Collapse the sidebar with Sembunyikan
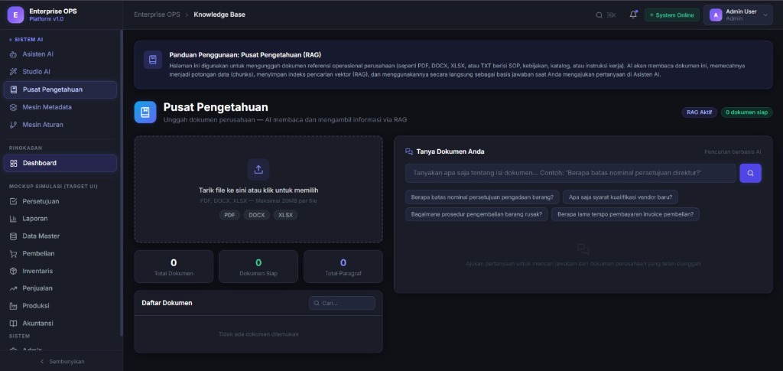The width and height of the screenshot is (783, 371). tap(61, 362)
